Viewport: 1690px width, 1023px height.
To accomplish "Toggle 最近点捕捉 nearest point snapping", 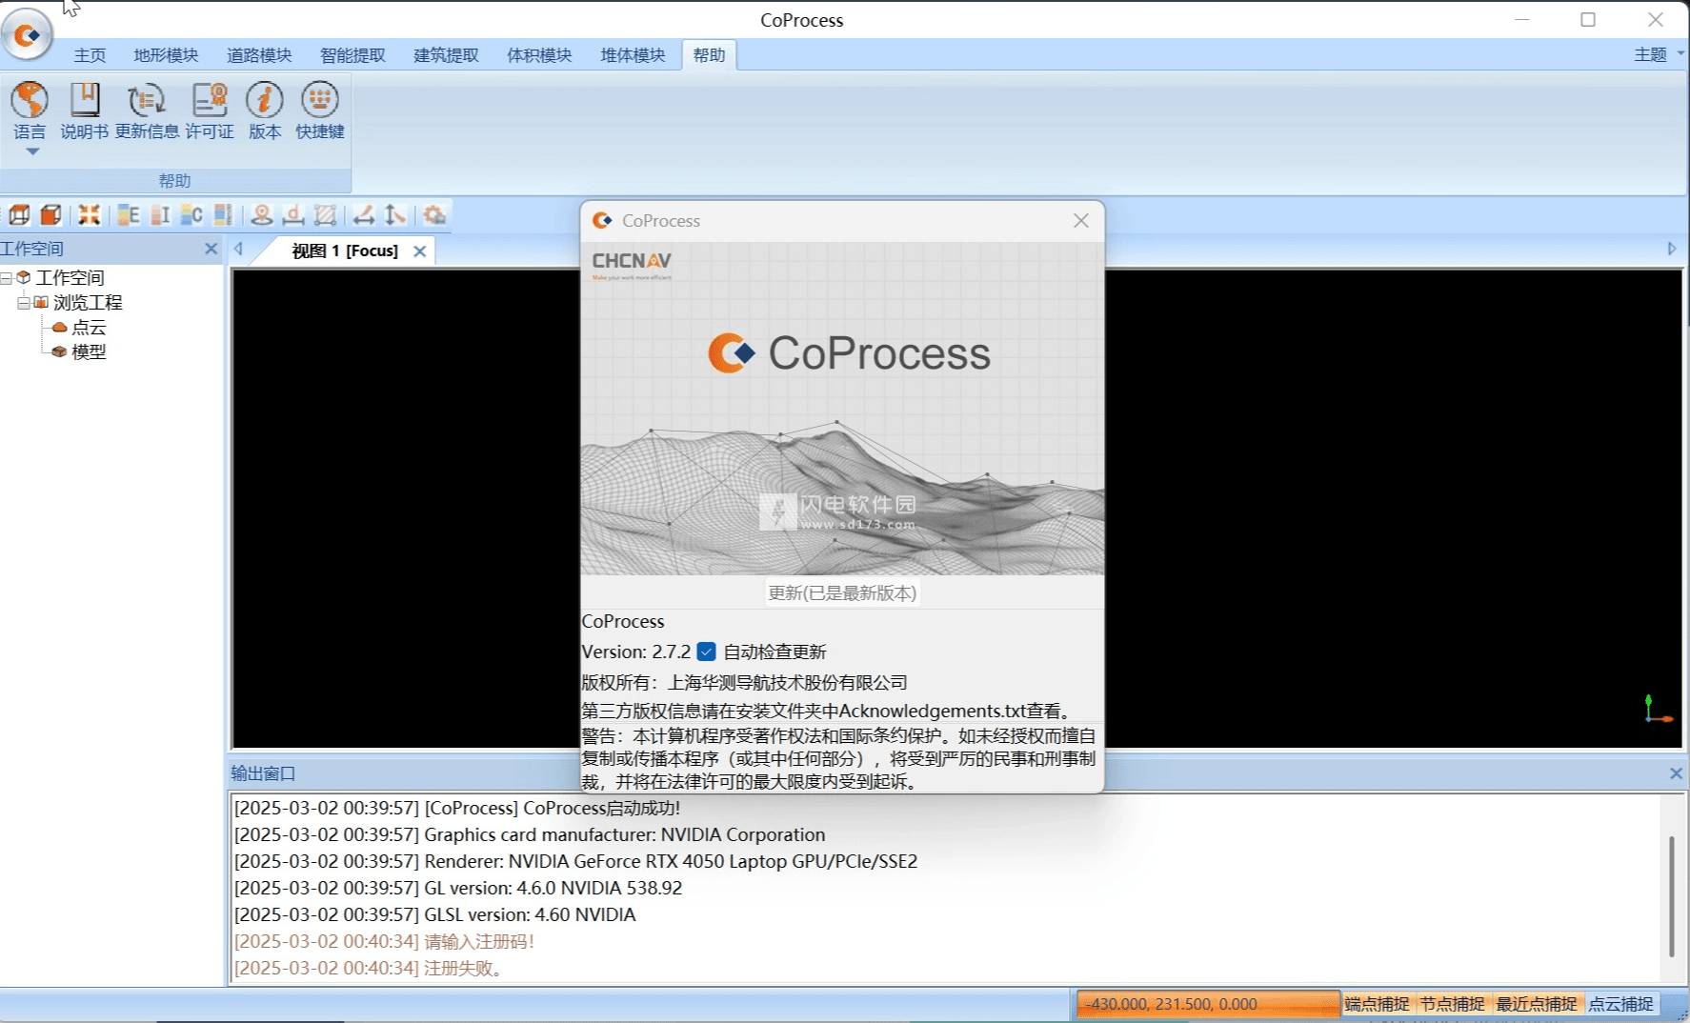I will pos(1537,1004).
